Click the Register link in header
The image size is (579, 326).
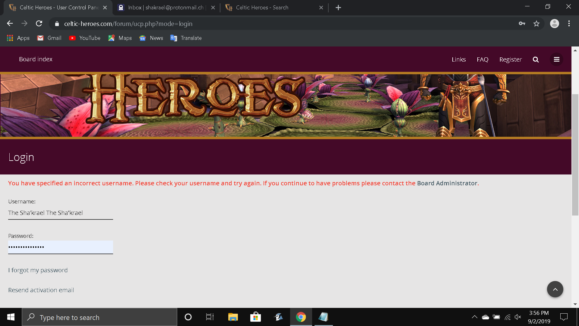(511, 59)
